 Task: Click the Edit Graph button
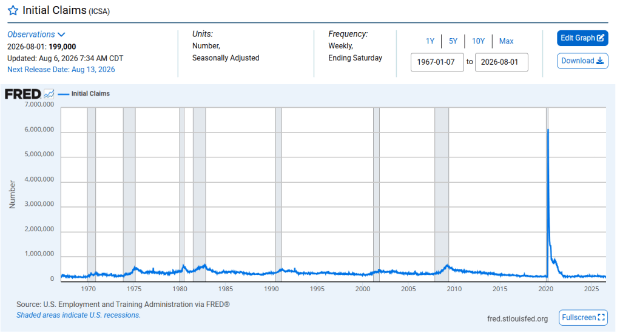coord(582,38)
